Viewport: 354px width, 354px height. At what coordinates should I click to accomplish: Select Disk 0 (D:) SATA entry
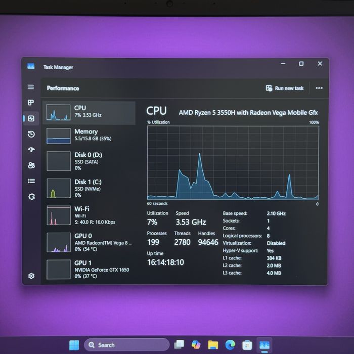pos(89,161)
